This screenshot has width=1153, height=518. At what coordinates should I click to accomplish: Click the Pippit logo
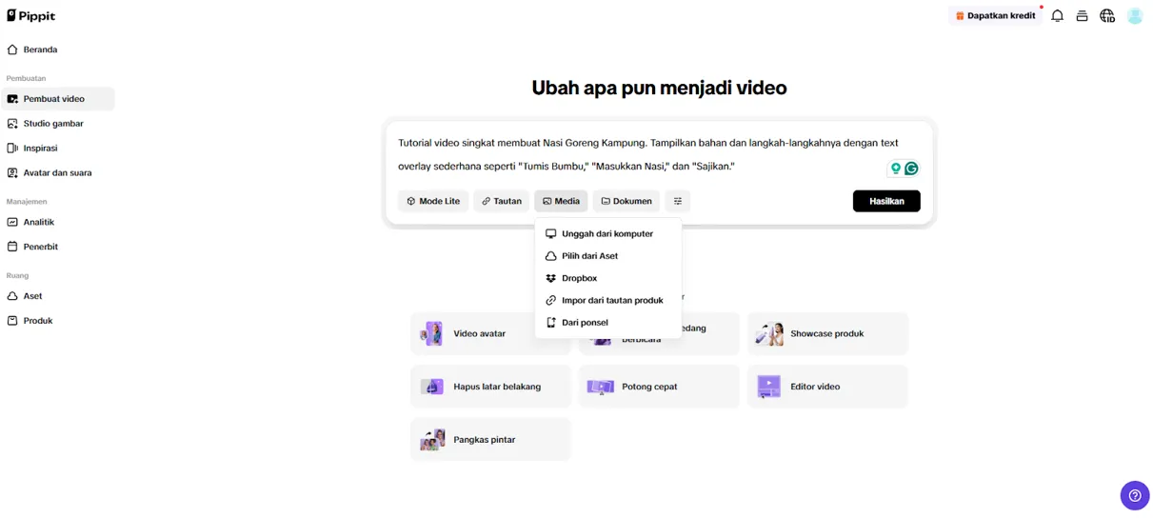(x=31, y=15)
